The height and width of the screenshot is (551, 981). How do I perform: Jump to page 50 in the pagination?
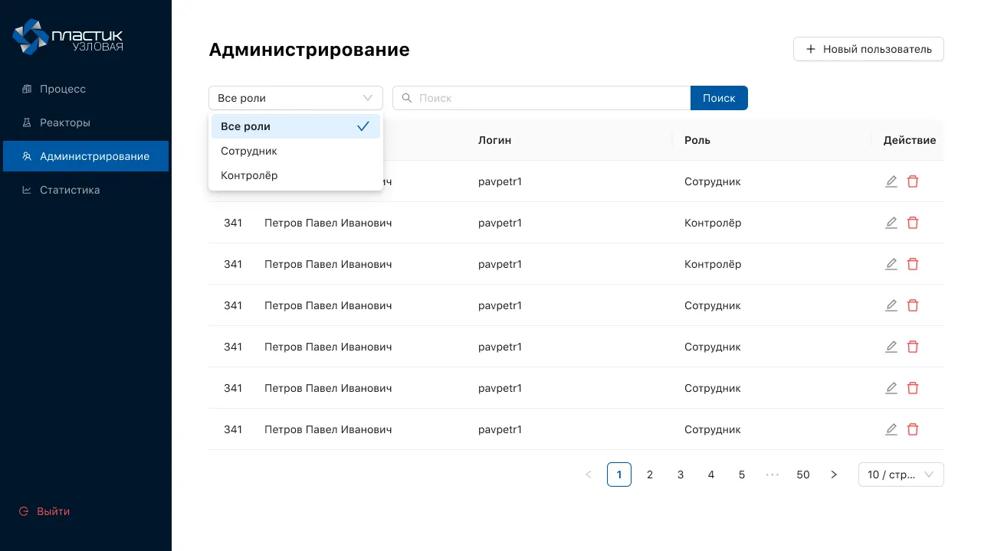click(803, 474)
